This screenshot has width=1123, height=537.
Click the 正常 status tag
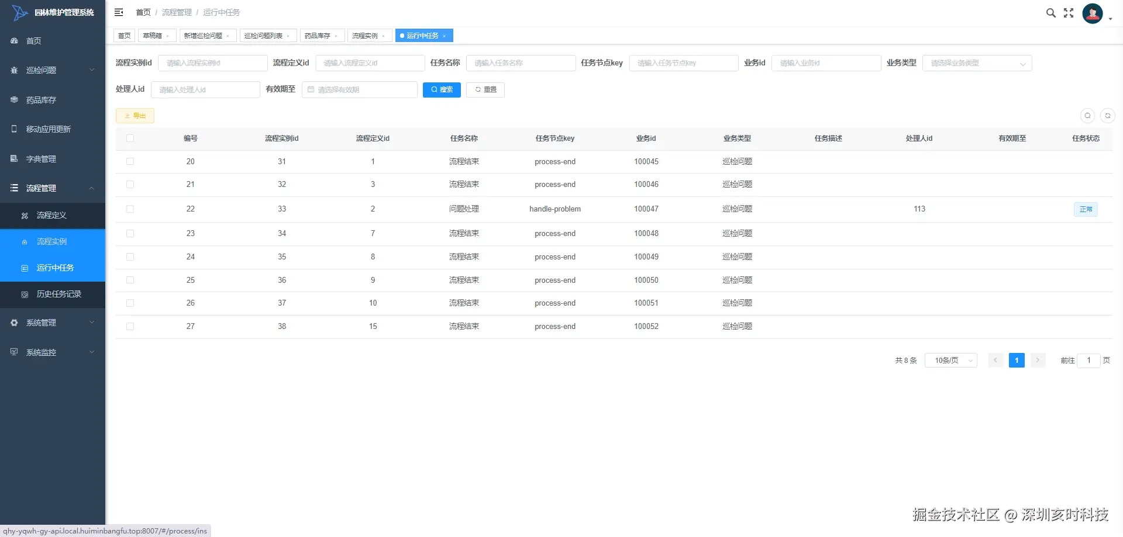[x=1086, y=209]
